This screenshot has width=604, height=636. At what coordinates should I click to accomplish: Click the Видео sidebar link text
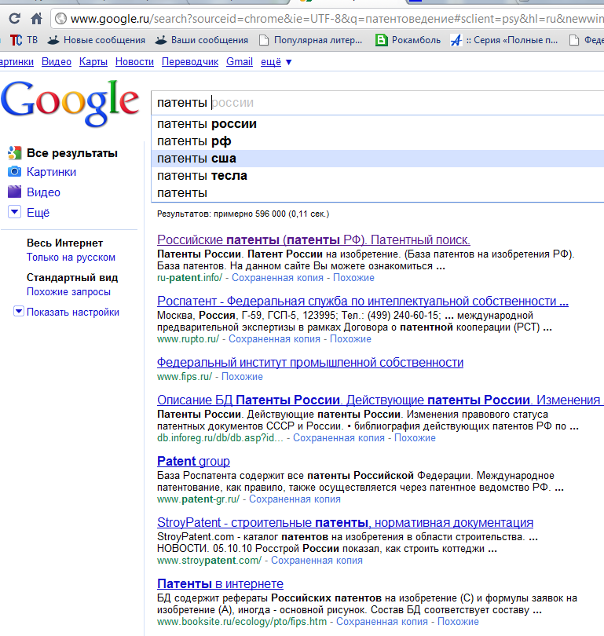pos(43,192)
